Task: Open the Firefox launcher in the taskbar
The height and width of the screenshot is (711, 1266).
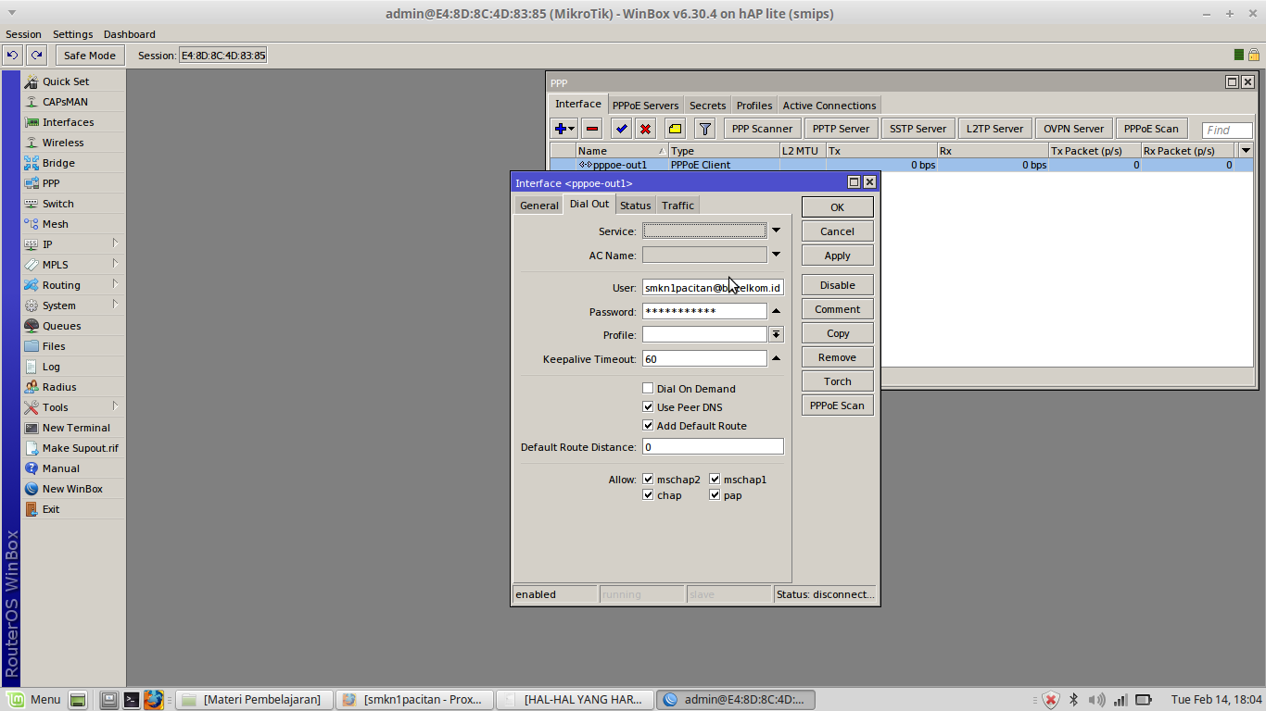Action: click(x=153, y=700)
